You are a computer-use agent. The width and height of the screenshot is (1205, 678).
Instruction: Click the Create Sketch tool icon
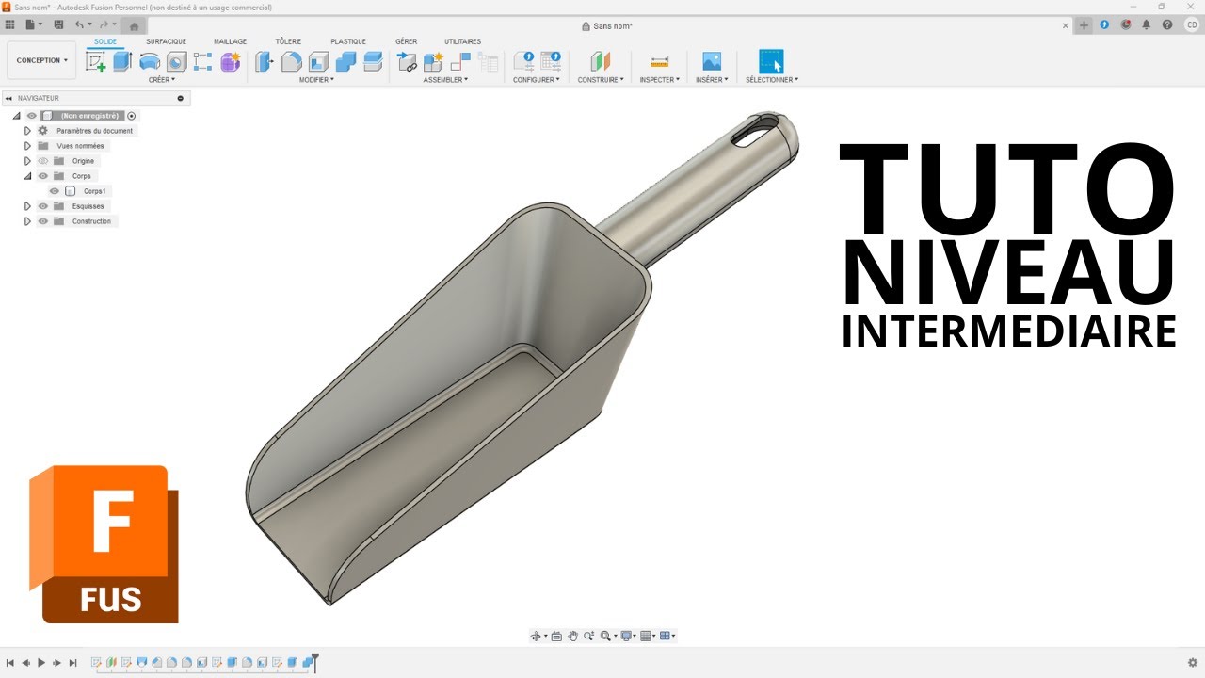96,62
